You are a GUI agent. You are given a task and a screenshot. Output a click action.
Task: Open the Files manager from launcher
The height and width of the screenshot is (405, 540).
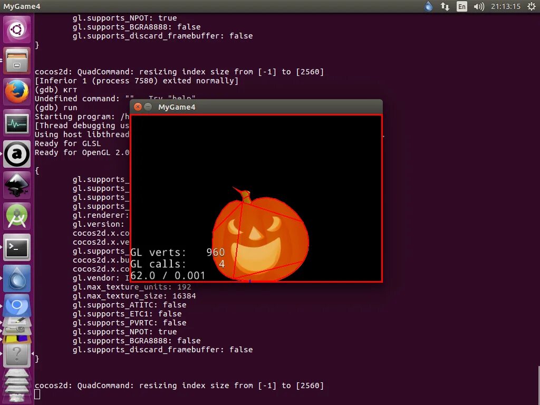click(x=16, y=61)
